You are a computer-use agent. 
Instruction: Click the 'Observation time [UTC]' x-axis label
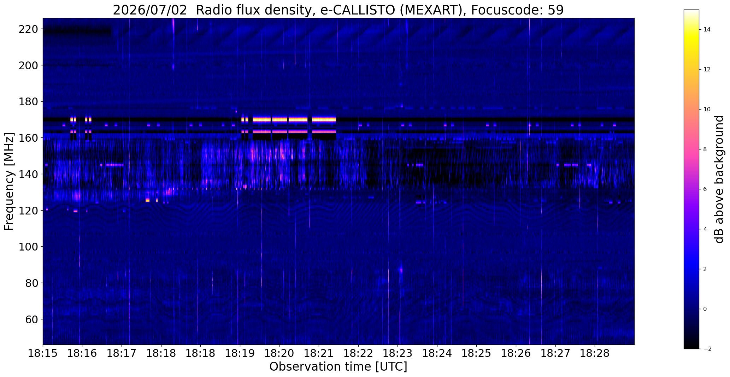coord(338,366)
